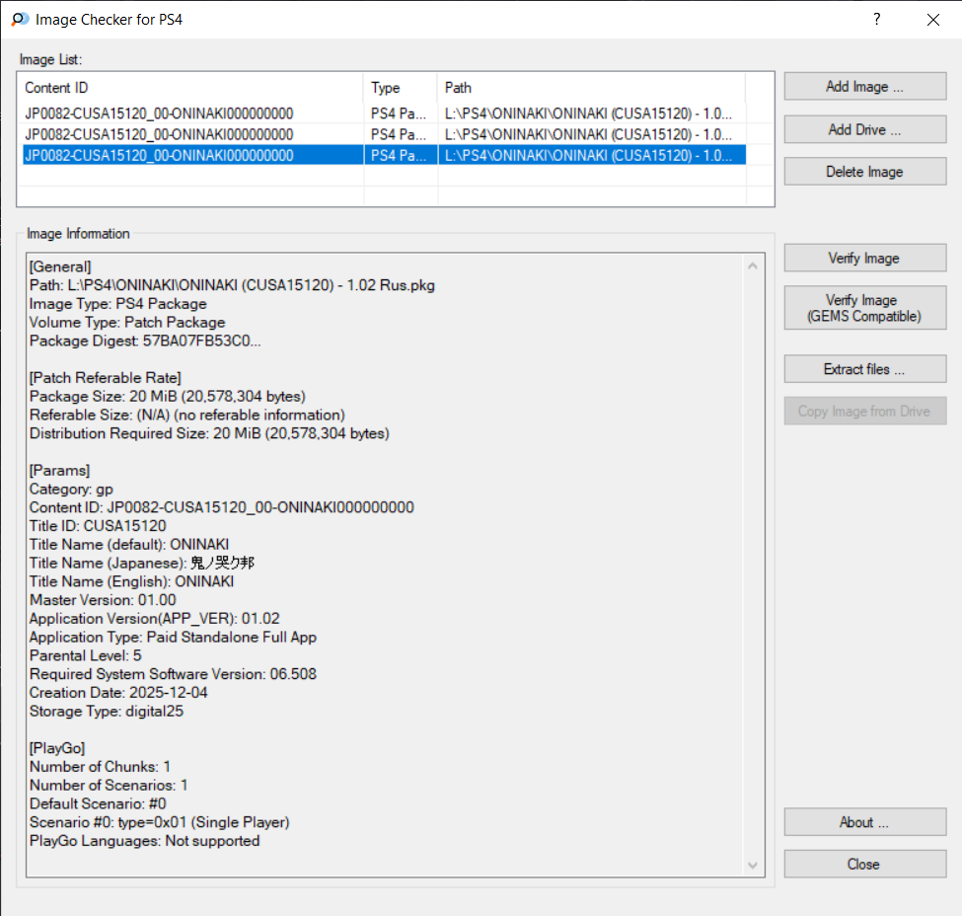Image resolution: width=962 pixels, height=916 pixels.
Task: Click the Content ID column header
Action: tap(190, 88)
